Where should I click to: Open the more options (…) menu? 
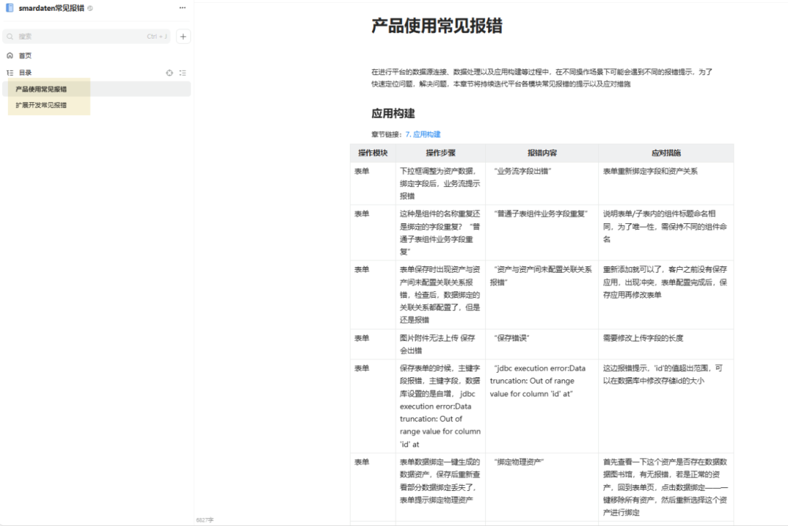point(182,7)
